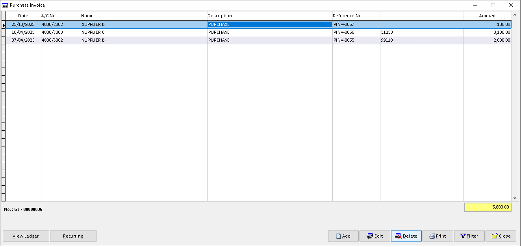Click the Purchase Invoice title bar icon

click(x=5, y=5)
